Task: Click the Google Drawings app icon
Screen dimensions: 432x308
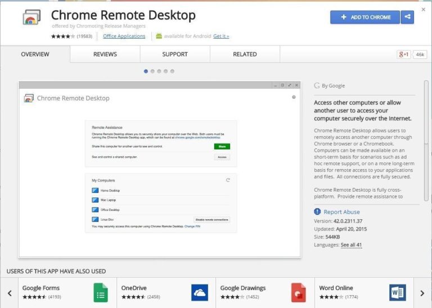Action: 298,292
